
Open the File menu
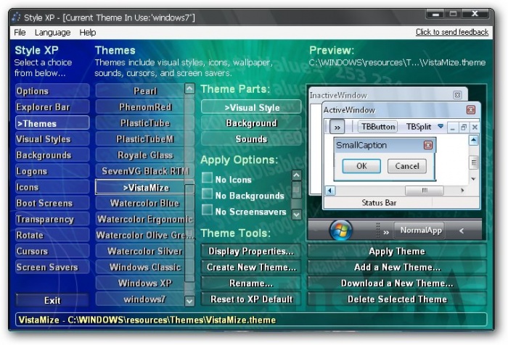[20, 33]
